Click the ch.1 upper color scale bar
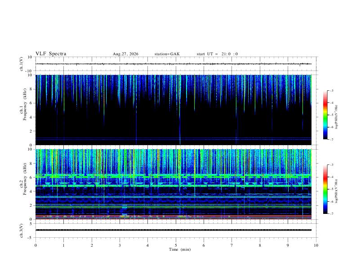Screen dimensions: 356x275 point(325,115)
